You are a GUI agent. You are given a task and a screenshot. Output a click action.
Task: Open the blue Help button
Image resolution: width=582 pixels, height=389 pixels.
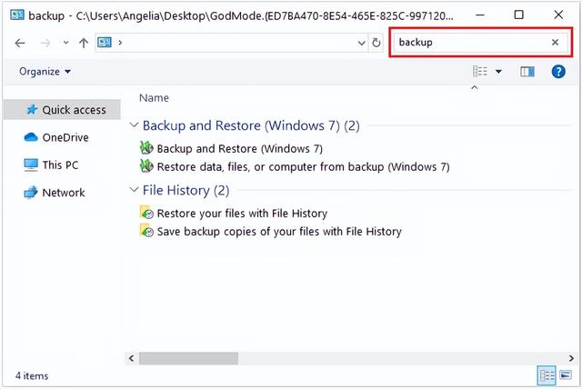coord(558,72)
